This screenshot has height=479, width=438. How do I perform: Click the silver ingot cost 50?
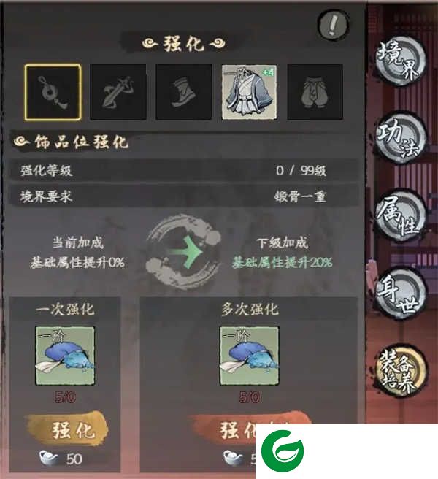click(61, 459)
